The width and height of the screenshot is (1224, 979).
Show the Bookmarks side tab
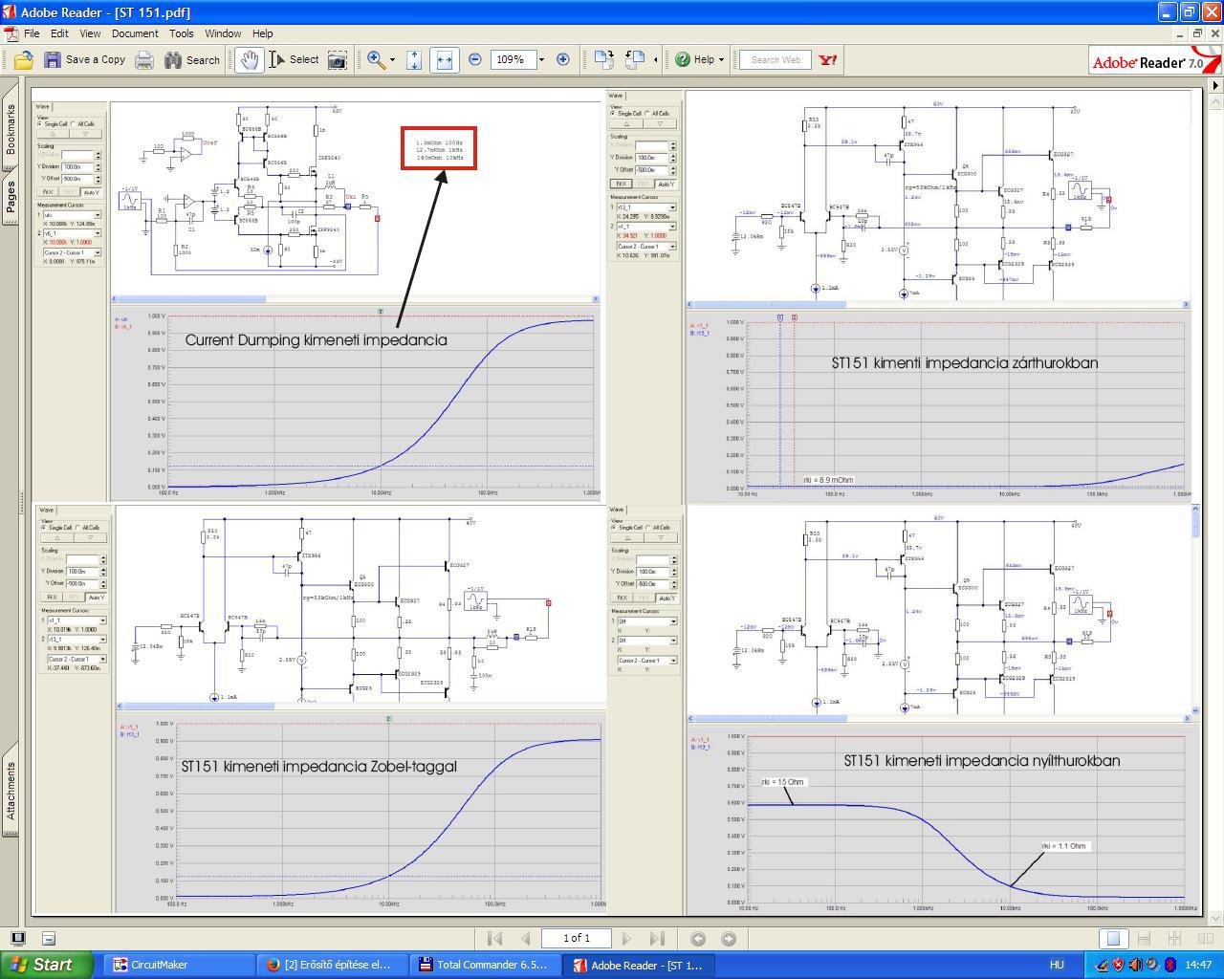pyautogui.click(x=11, y=129)
